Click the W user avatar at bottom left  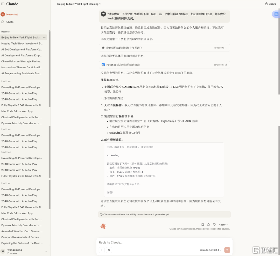pyautogui.click(x=3, y=251)
